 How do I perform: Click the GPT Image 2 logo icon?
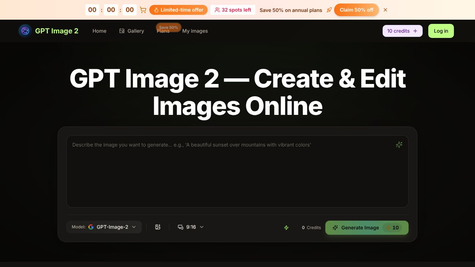(x=25, y=31)
